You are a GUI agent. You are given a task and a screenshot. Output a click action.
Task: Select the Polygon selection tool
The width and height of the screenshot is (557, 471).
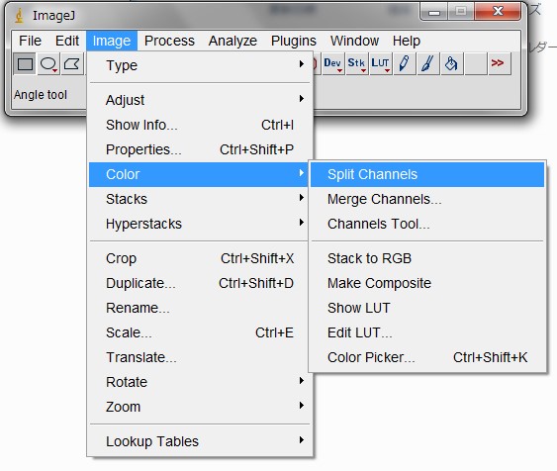click(x=72, y=64)
